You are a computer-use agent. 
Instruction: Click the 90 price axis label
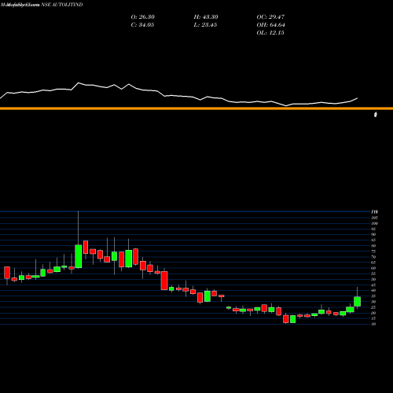pyautogui.click(x=373, y=234)
